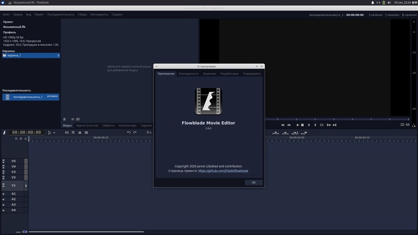
Task: Open the hamburger menu in media panel
Action: [65, 119]
